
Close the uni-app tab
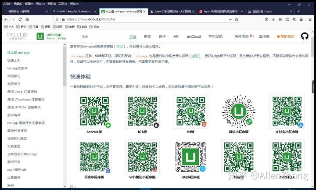coord(144,11)
